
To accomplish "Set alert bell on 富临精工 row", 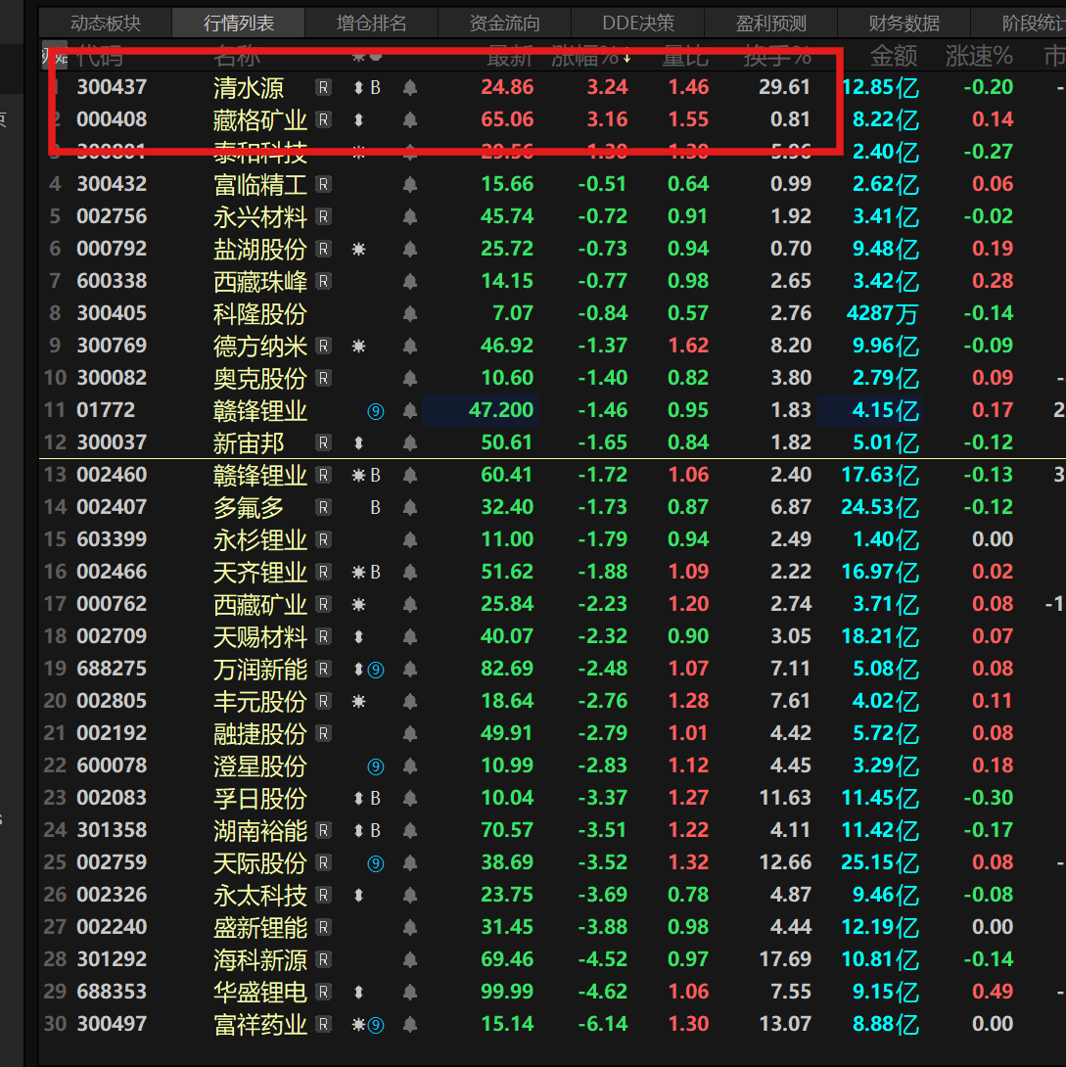I will (409, 184).
